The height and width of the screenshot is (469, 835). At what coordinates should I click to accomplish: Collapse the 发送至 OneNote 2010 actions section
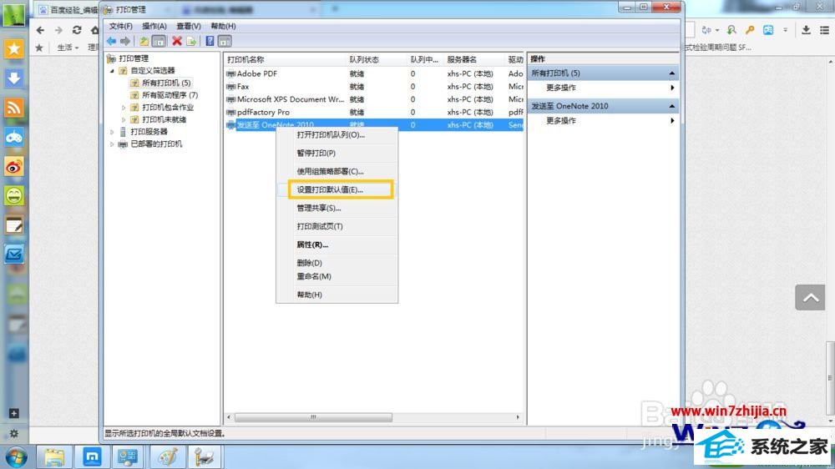click(x=672, y=106)
